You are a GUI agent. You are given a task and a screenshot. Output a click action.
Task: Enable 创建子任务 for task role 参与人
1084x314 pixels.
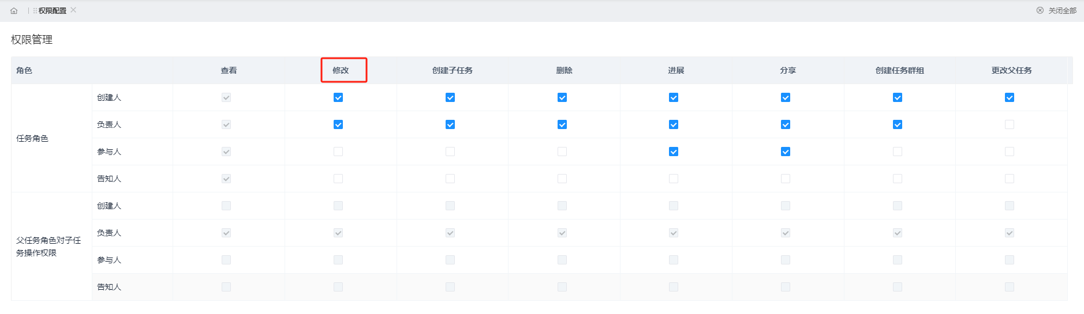(x=450, y=152)
